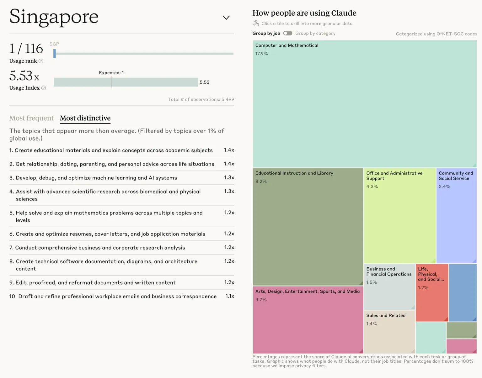This screenshot has width=482, height=378.
Task: Select 'Create and optimize resumes, cover letters' row
Action: [x=122, y=234]
